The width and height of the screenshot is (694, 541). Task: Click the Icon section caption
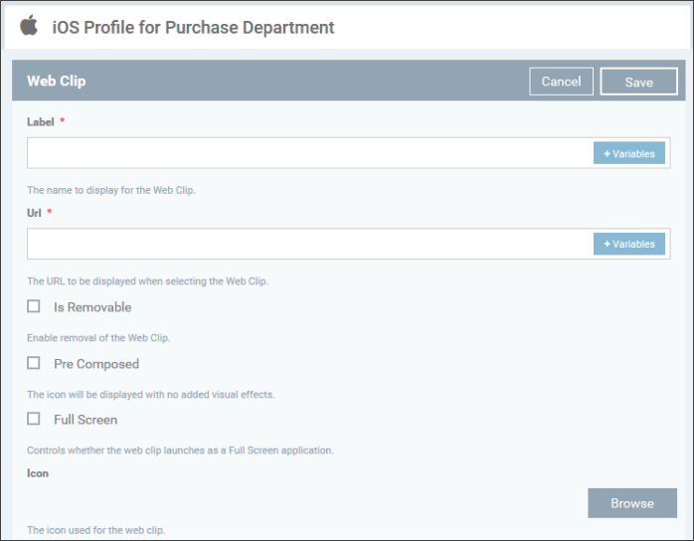click(38, 473)
